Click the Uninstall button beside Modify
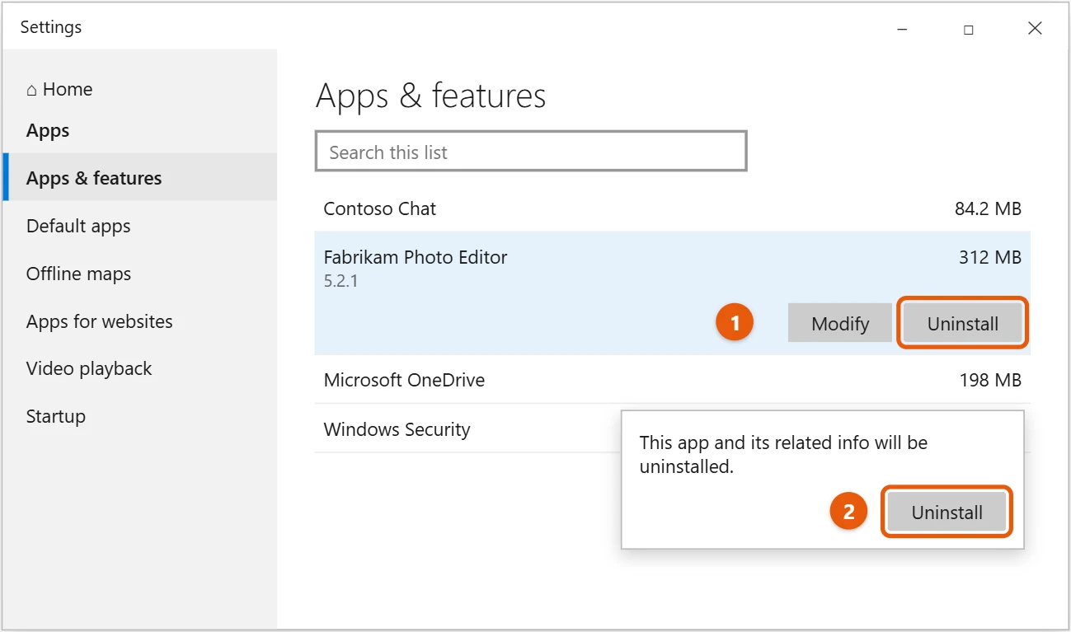Screen dimensions: 1071x632 (962, 323)
